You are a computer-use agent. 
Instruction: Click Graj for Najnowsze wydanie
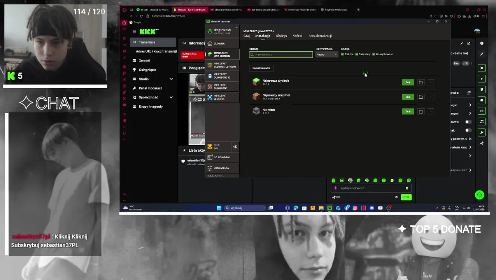[x=408, y=82]
